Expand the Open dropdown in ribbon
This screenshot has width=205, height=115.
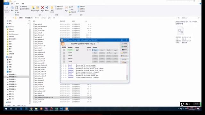72,7
